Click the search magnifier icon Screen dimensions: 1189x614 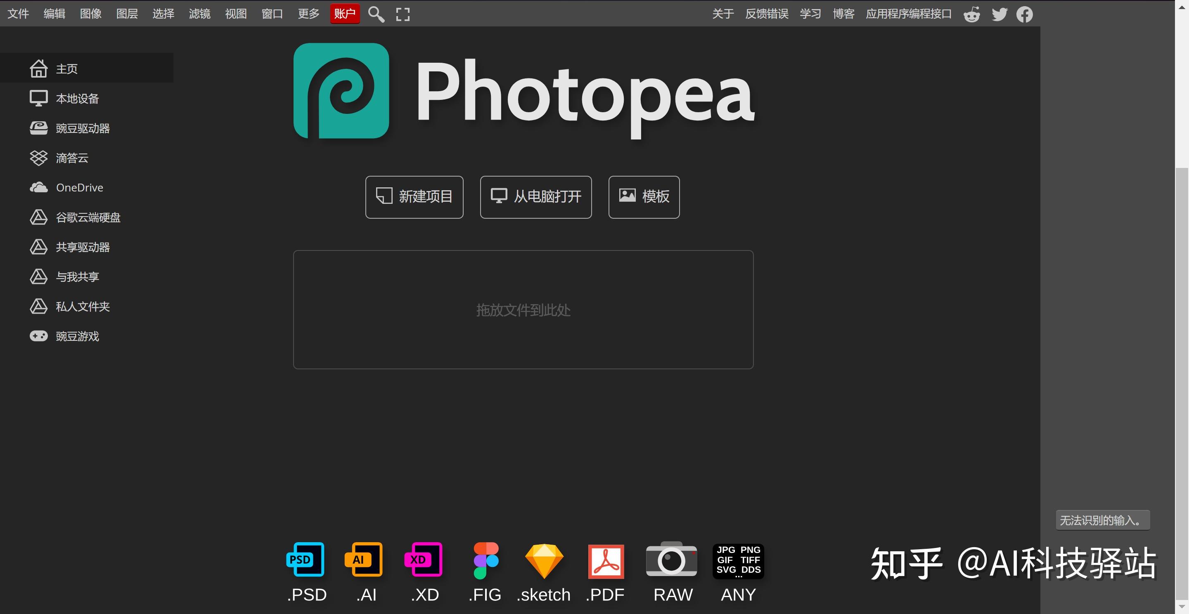pyautogui.click(x=376, y=14)
